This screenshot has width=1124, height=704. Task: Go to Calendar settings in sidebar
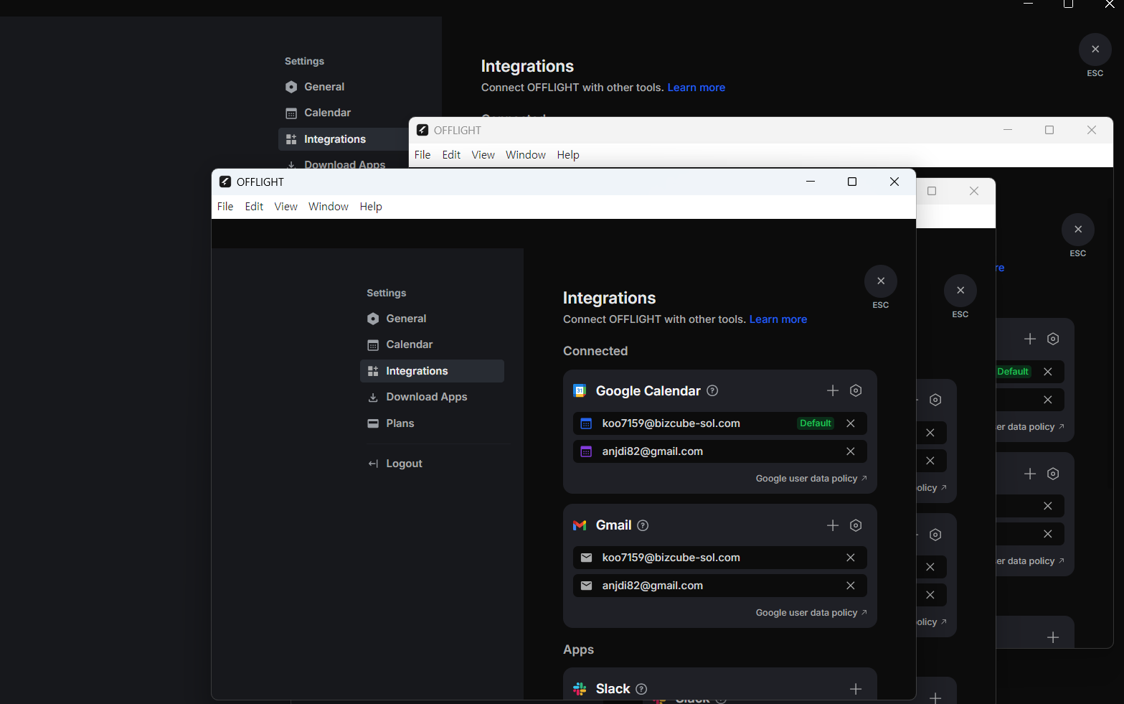(409, 344)
